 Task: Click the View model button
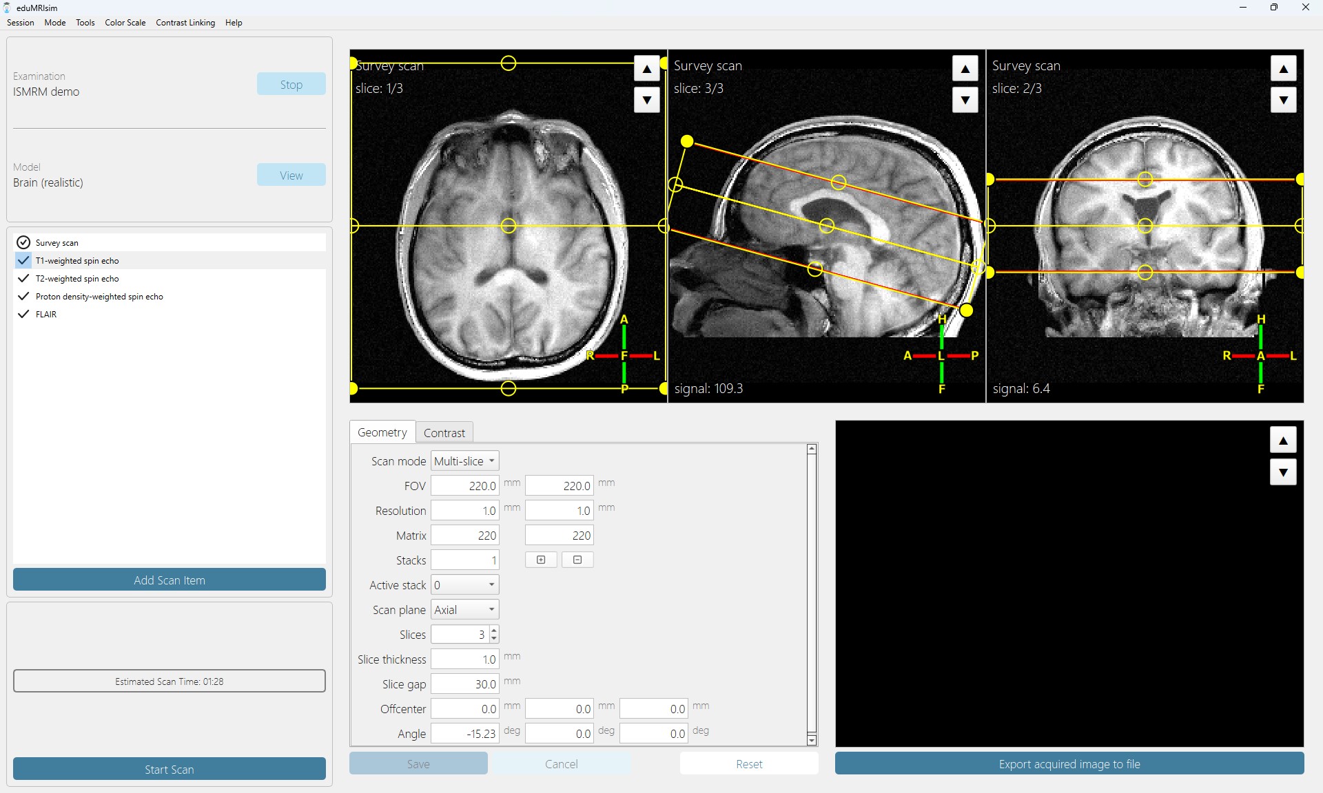291,175
